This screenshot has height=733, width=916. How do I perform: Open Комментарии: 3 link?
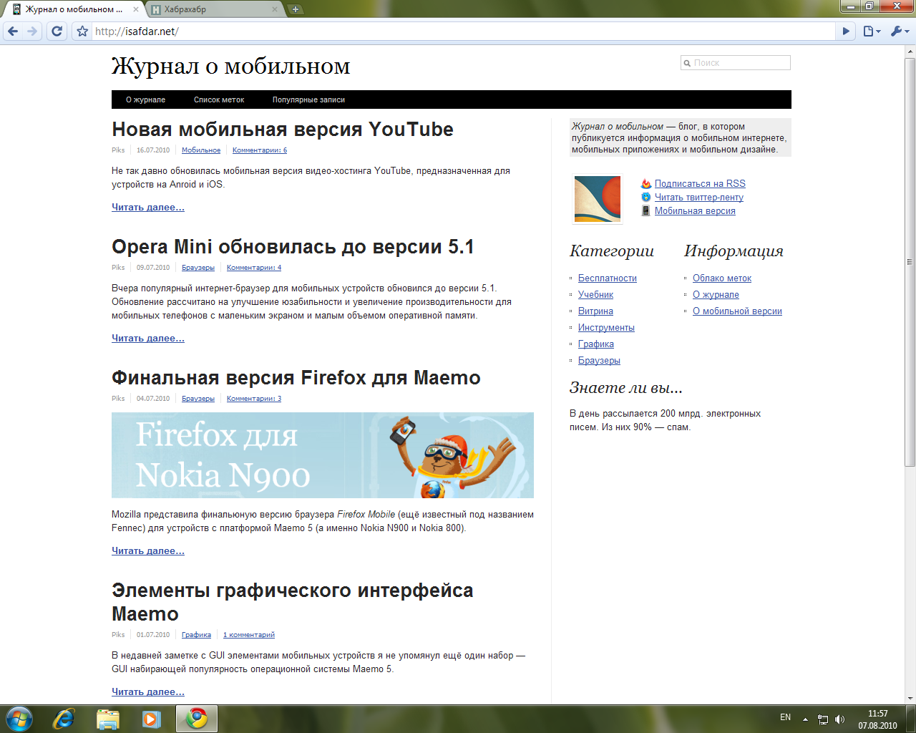tap(254, 399)
